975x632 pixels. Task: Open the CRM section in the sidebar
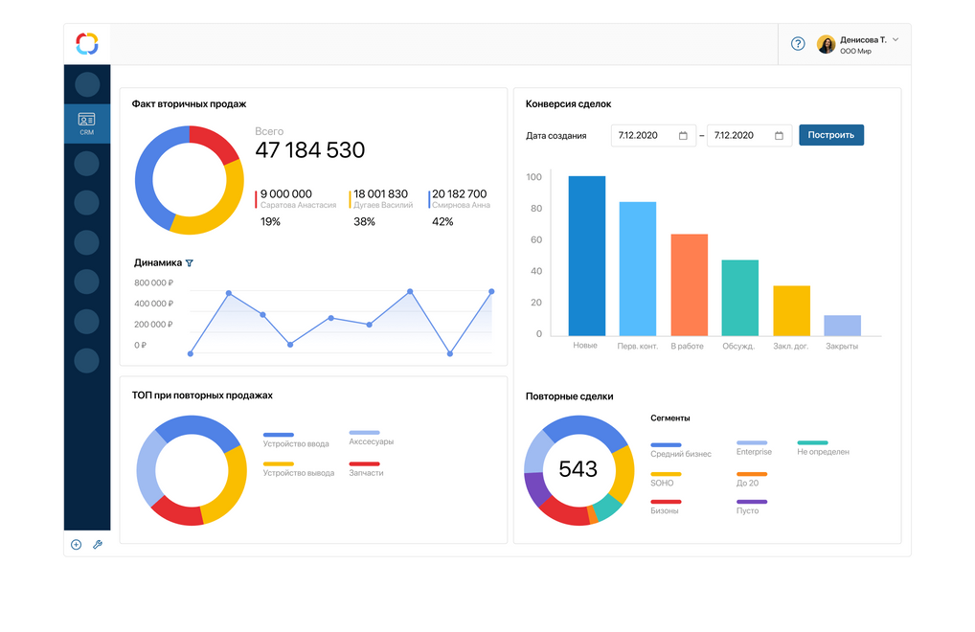87,124
